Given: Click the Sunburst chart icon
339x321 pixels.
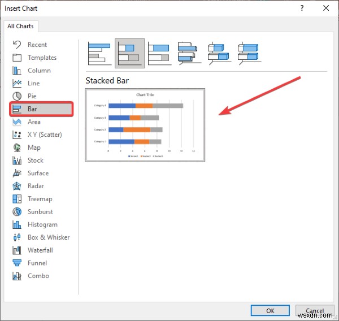Looking at the screenshot, I should (x=17, y=212).
